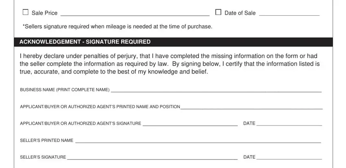Click the 'Date of Sale' label text
This screenshot has height=168, width=346.
[240, 13]
